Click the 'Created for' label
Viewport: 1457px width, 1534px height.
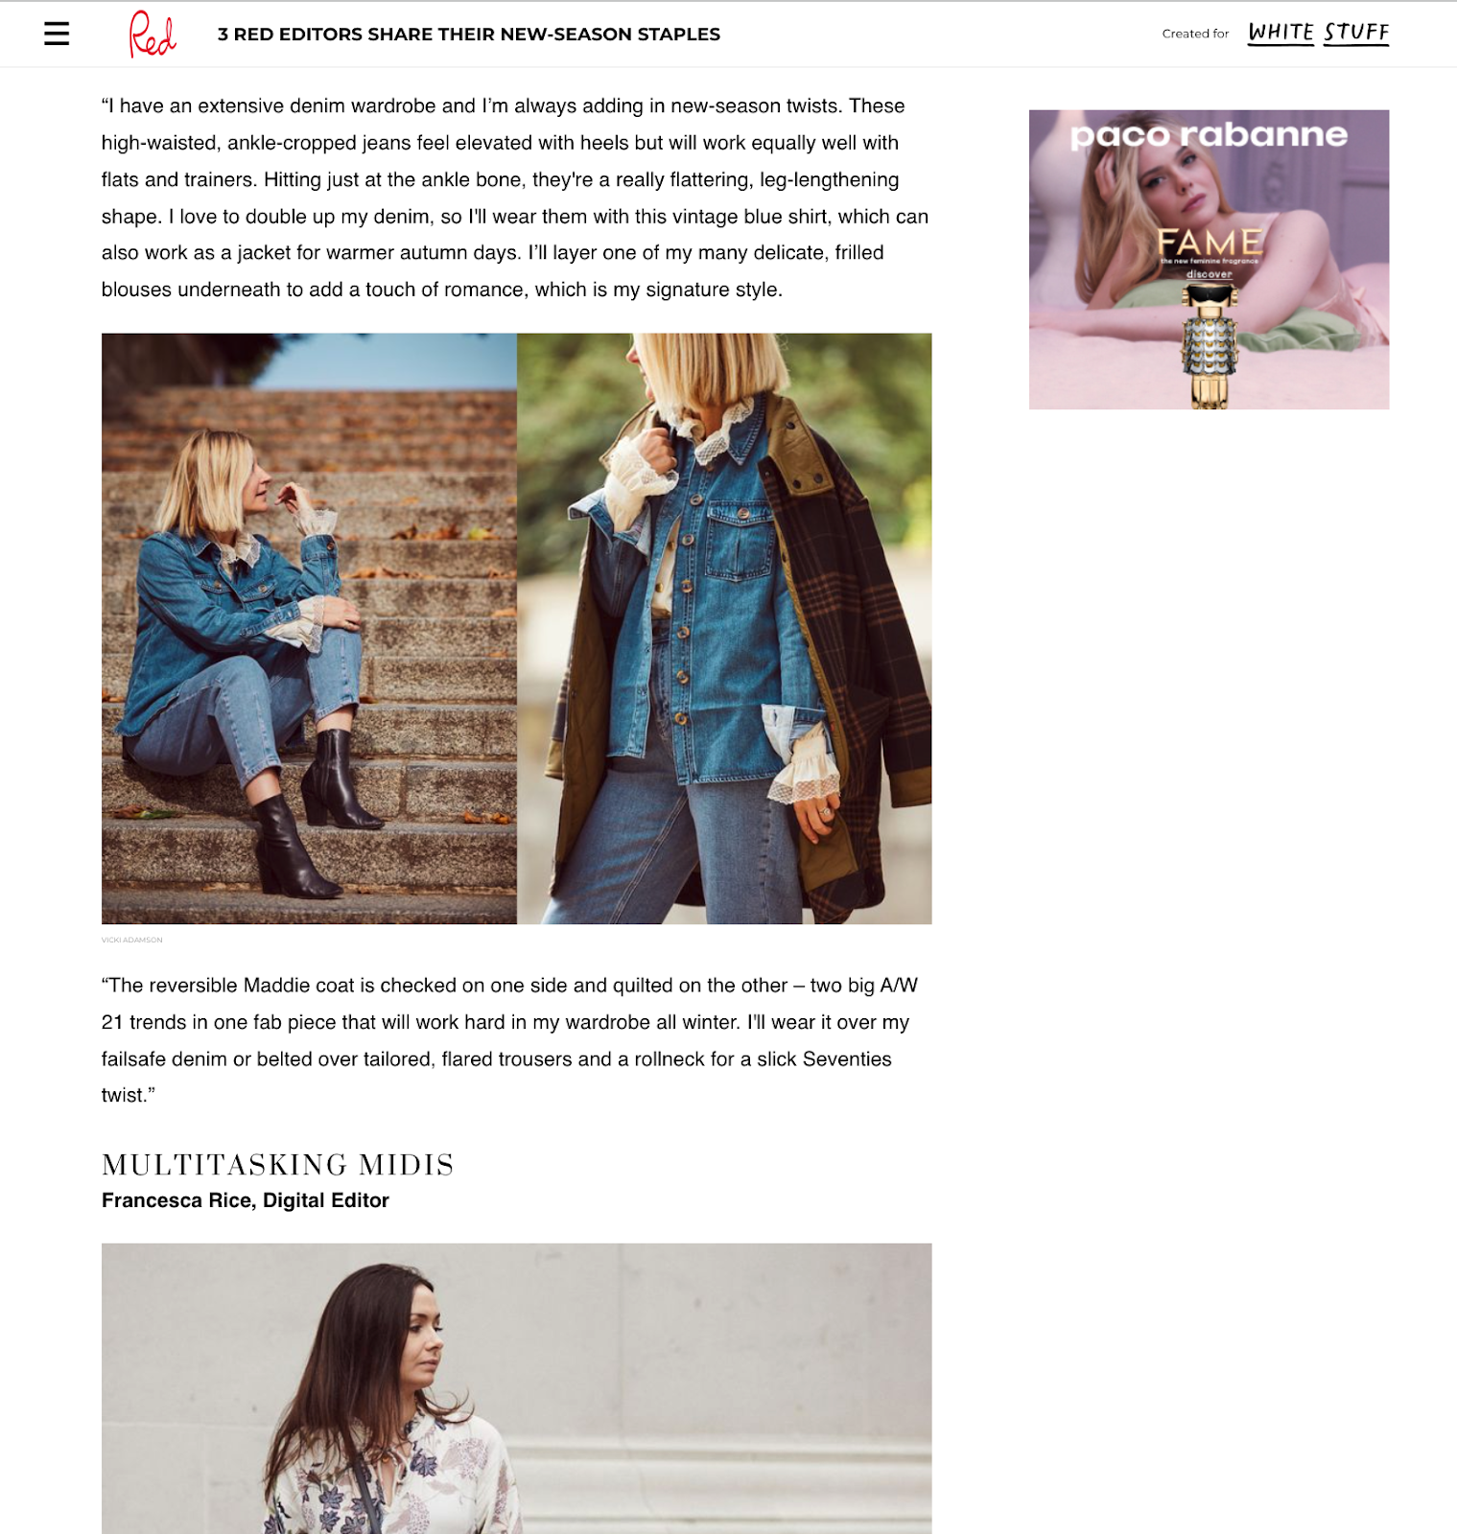(1195, 34)
